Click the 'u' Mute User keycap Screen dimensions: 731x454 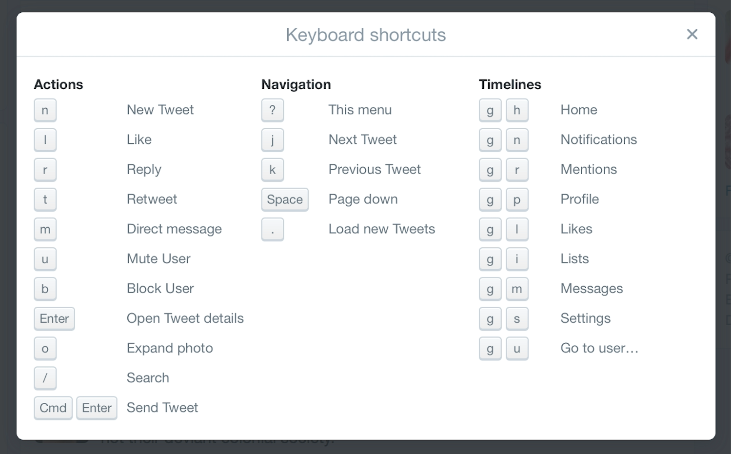tap(45, 259)
